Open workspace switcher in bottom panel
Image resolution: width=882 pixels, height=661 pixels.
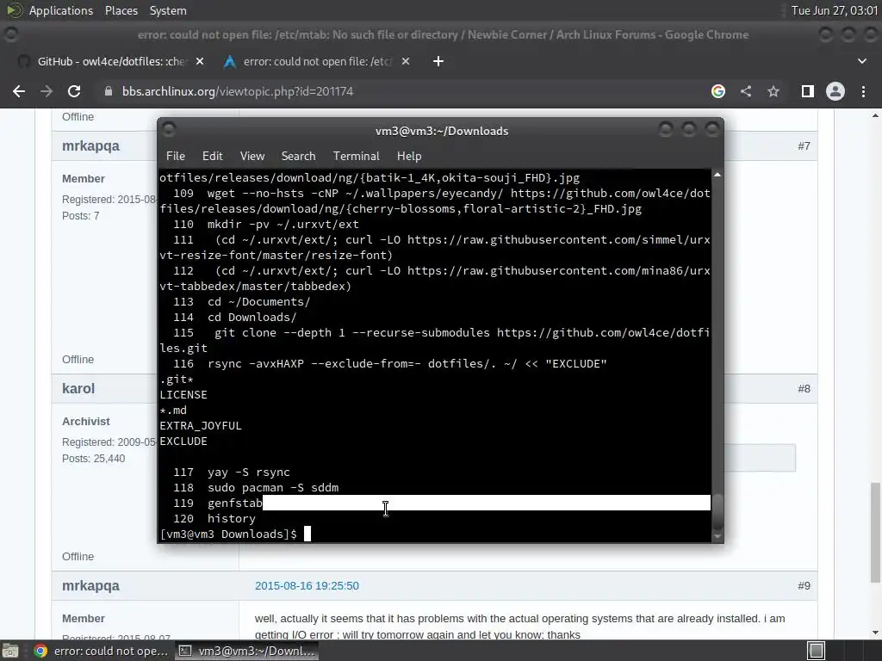tap(817, 651)
